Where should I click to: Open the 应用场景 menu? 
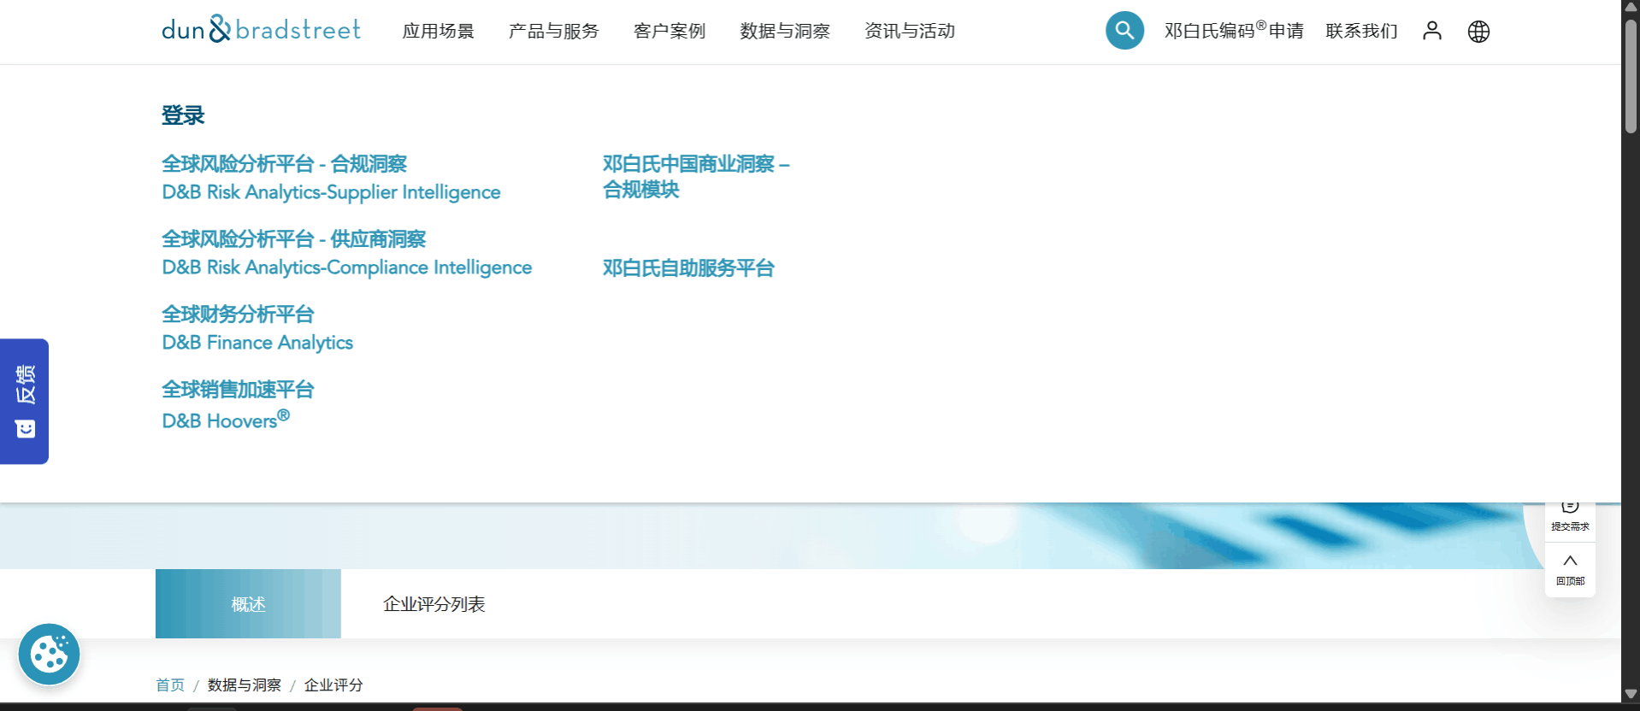tap(438, 32)
